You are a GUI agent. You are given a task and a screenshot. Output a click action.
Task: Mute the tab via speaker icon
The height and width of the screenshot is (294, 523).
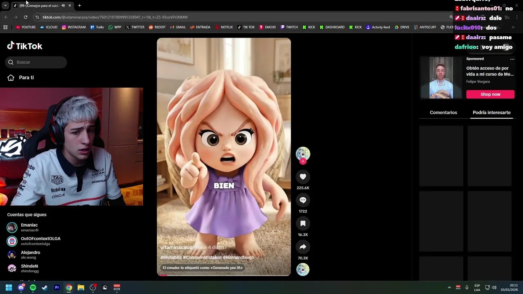pos(63,5)
